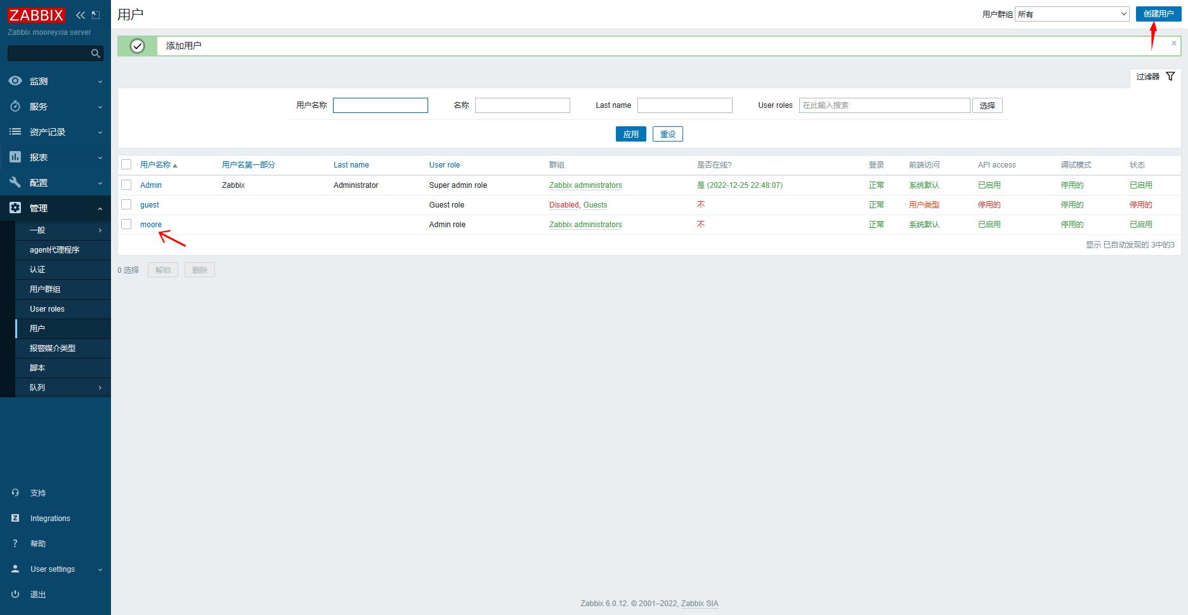Collapse the sidebar using the double-chevron icon
Viewport: 1188px width, 615px height.
[81, 15]
